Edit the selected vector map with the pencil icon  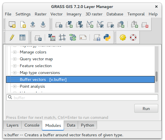(x=12, y=37)
